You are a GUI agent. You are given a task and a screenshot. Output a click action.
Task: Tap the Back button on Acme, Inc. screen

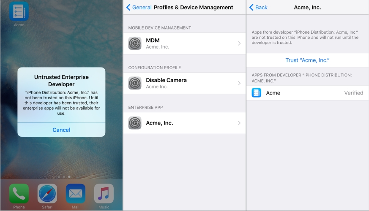tap(258, 7)
